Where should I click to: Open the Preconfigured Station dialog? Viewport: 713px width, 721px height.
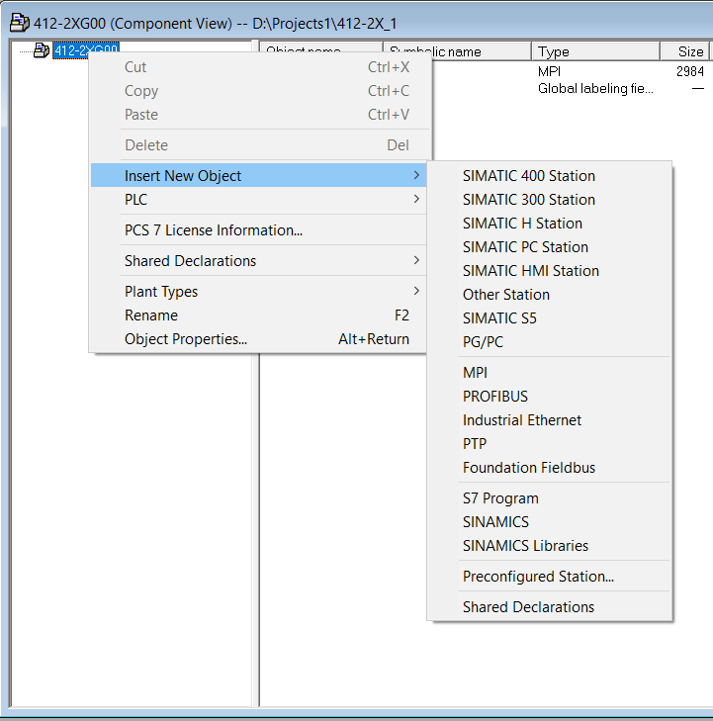(x=550, y=577)
